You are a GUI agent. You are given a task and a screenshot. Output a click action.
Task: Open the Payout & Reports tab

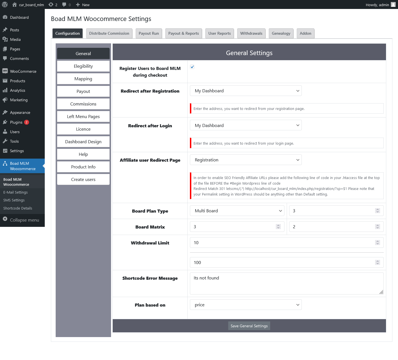coord(183,33)
